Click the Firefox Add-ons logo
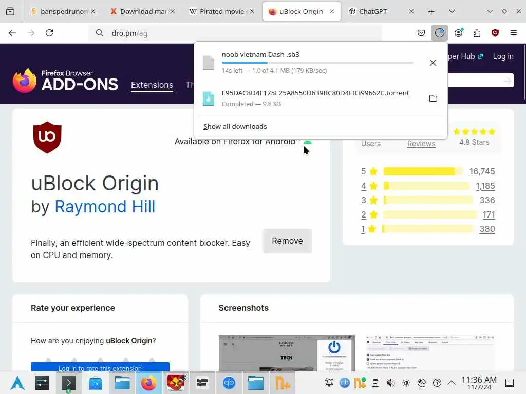Viewport: 526px width, 394px height. (65, 81)
